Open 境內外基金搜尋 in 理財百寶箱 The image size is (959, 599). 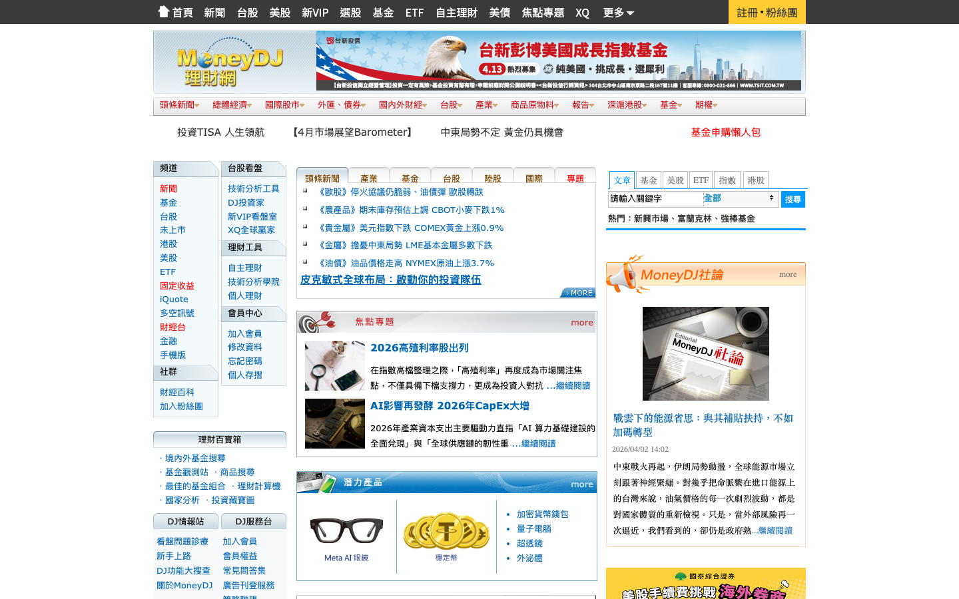coord(195,458)
